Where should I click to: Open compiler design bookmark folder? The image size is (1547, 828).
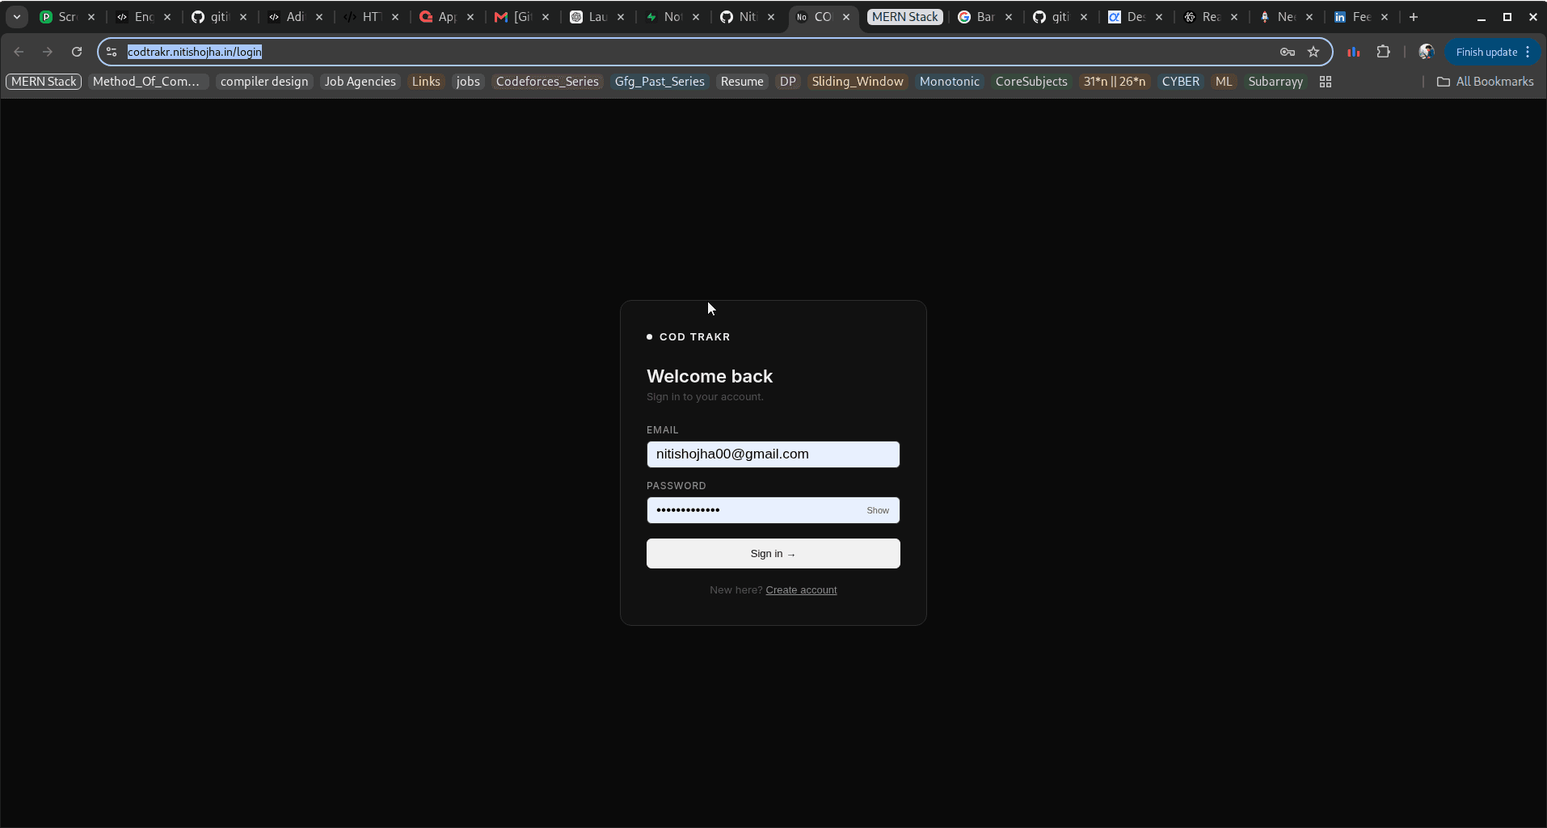[264, 82]
